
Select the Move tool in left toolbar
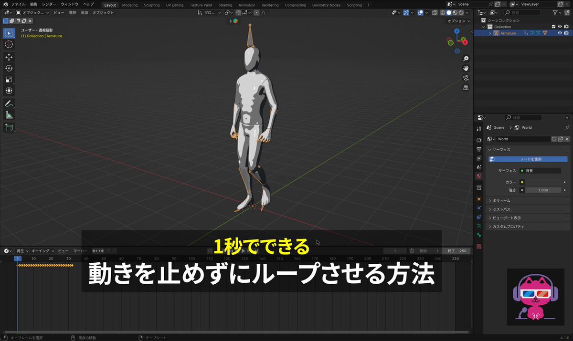[9, 57]
